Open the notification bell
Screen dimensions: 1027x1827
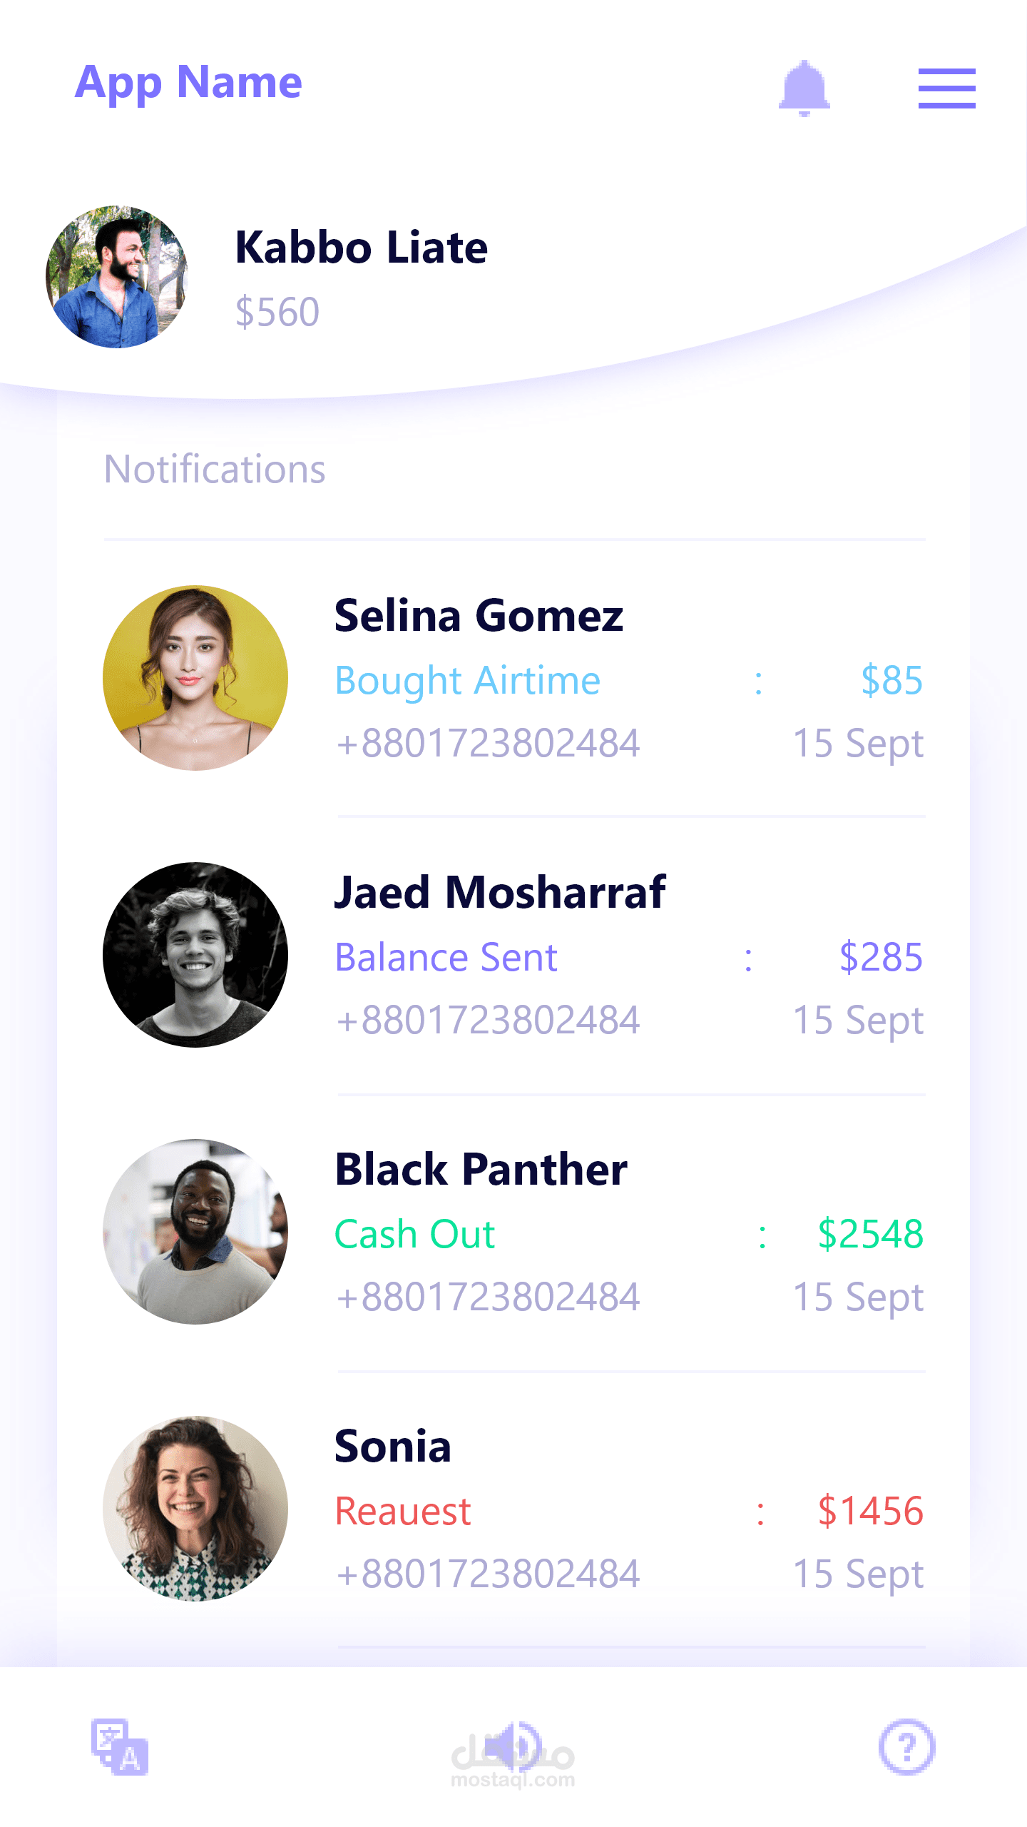tap(804, 88)
